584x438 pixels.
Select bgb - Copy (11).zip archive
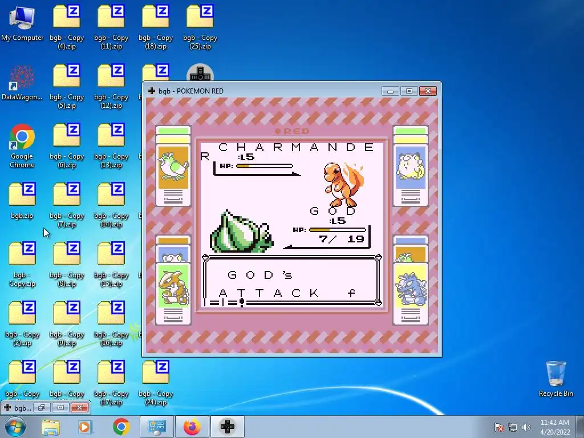click(111, 27)
